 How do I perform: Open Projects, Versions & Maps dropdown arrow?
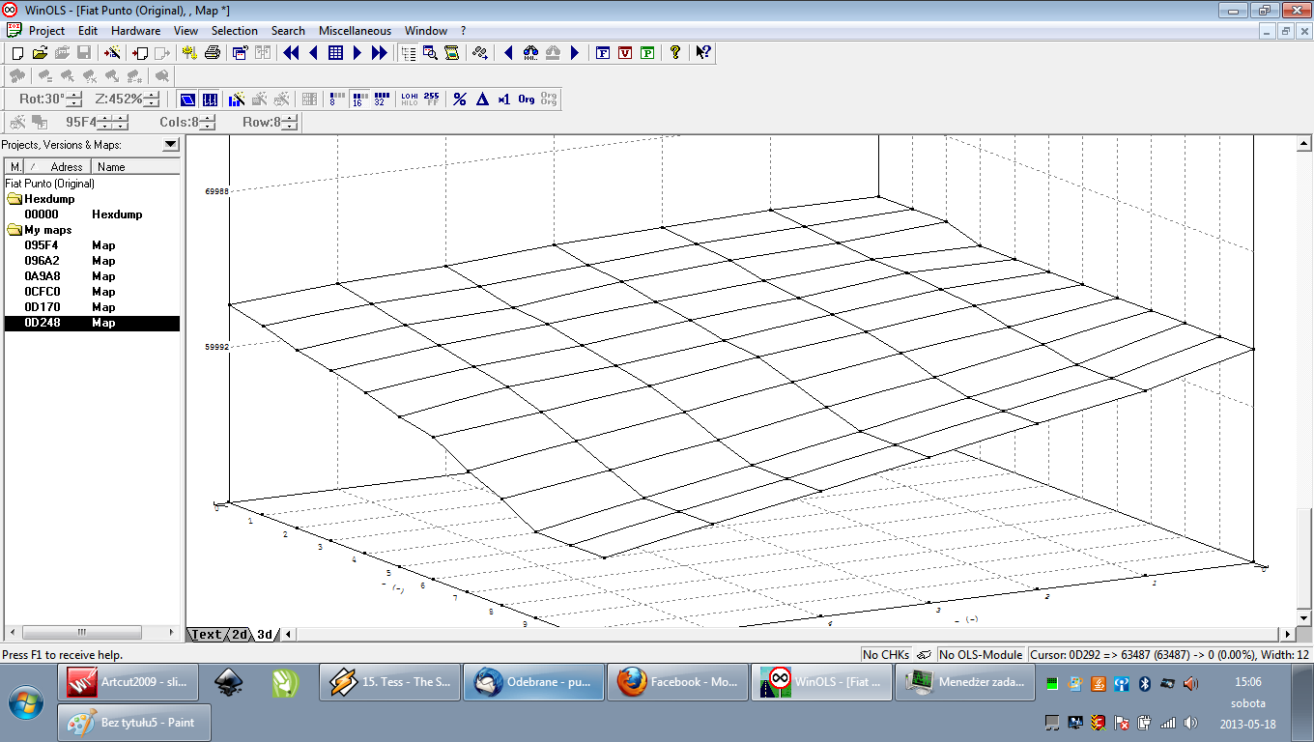pyautogui.click(x=170, y=145)
